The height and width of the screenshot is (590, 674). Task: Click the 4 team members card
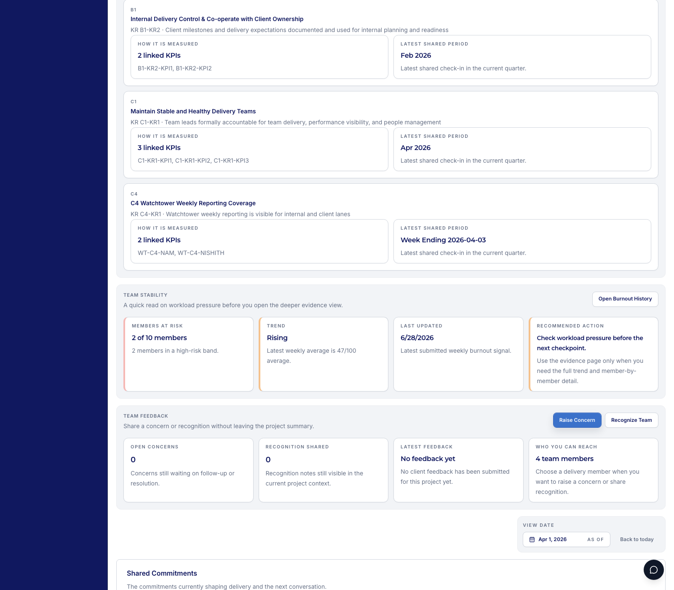(x=593, y=470)
